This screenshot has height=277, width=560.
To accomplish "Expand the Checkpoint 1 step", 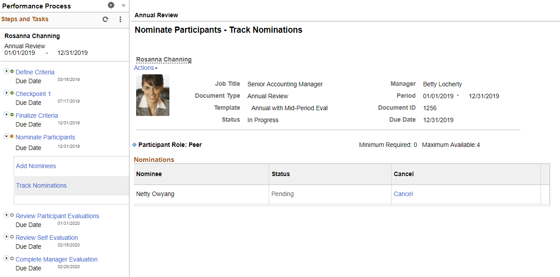I will tap(6, 92).
